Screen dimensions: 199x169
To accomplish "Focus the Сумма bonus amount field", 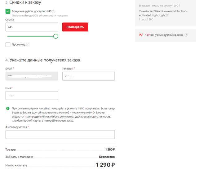I will tap(32, 27).
